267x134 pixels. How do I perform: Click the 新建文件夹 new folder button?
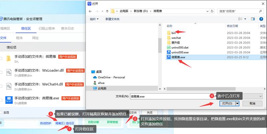(x=112, y=19)
